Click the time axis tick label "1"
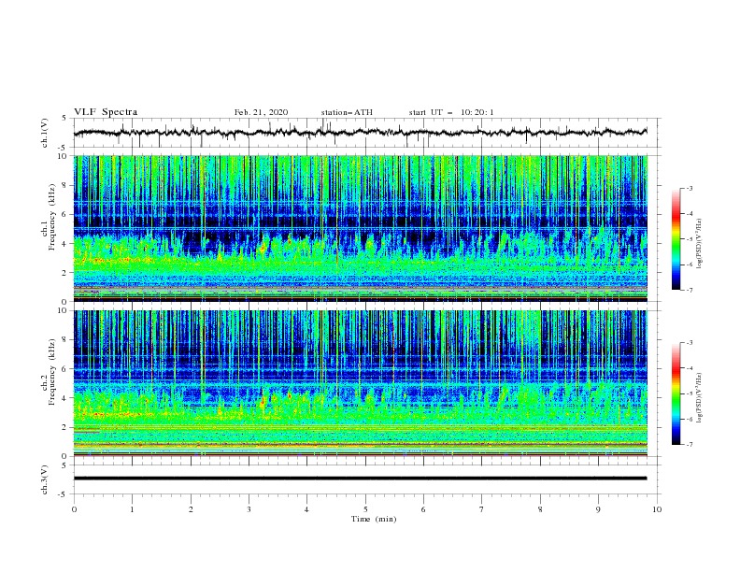The height and width of the screenshot is (572, 740). (132, 509)
